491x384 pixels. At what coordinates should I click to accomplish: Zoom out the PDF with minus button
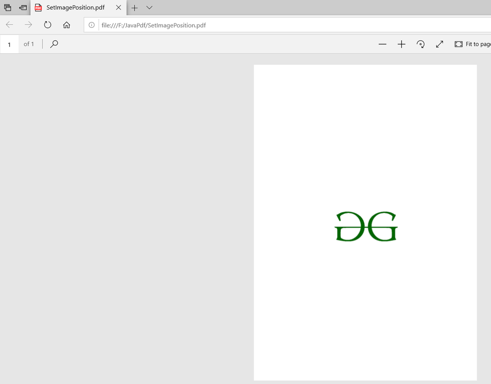tap(382, 44)
